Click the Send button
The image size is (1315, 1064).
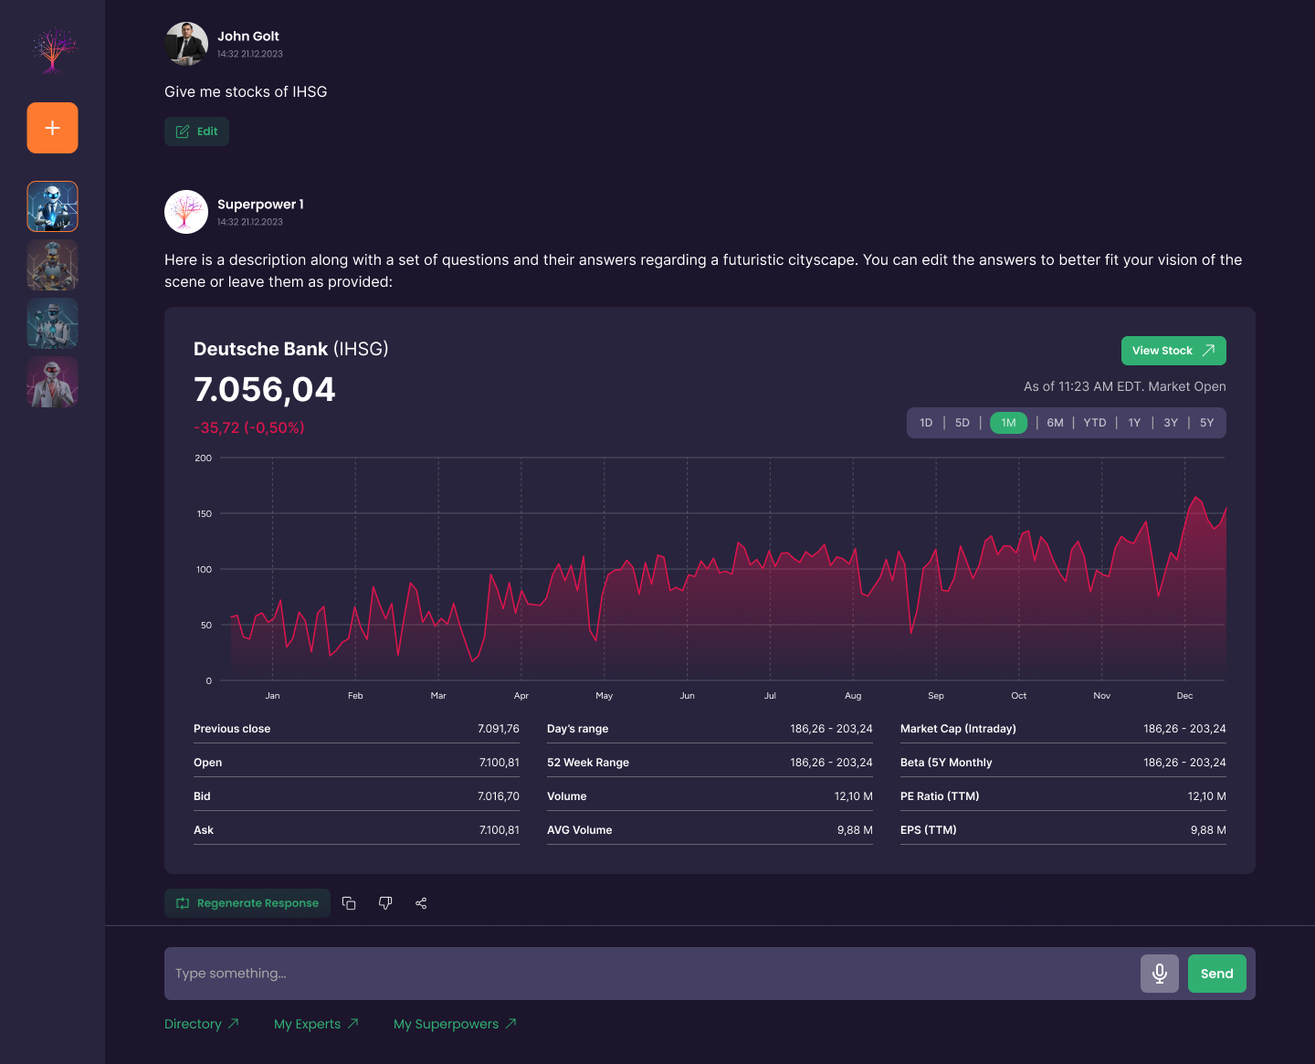coord(1216,974)
